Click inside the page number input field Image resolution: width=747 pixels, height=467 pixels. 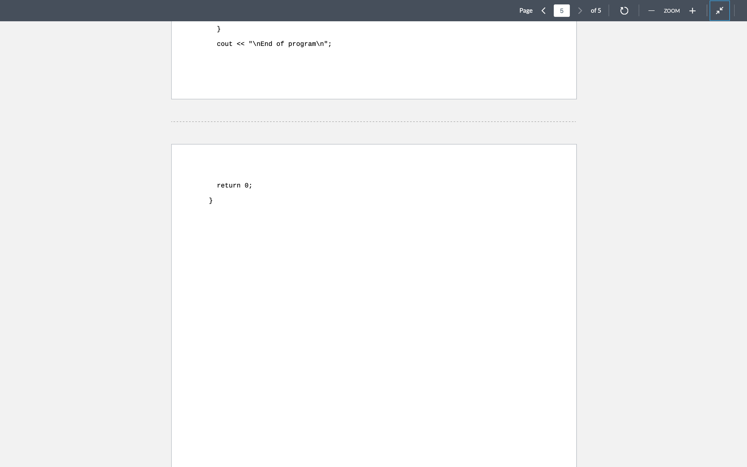[562, 10]
